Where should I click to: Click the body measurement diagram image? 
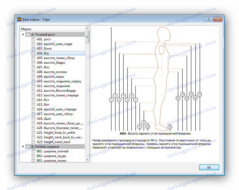(x=155, y=79)
